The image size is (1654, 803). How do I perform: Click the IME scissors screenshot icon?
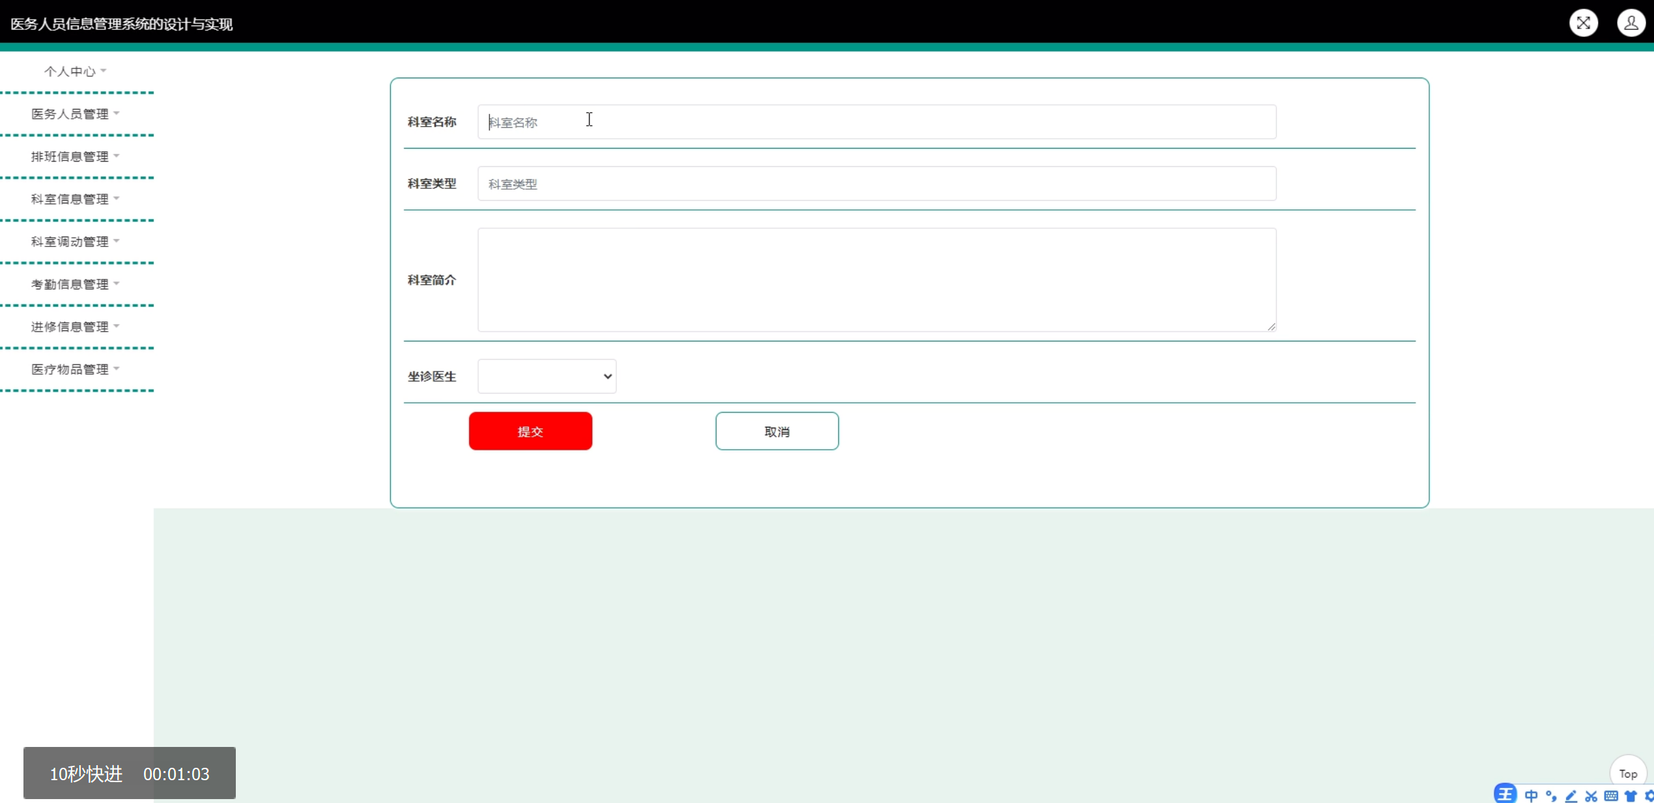[x=1591, y=796]
